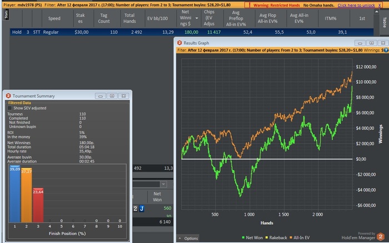The width and height of the screenshot is (389, 243).
Task: Close the Tournament Summary window
Action: (123, 96)
